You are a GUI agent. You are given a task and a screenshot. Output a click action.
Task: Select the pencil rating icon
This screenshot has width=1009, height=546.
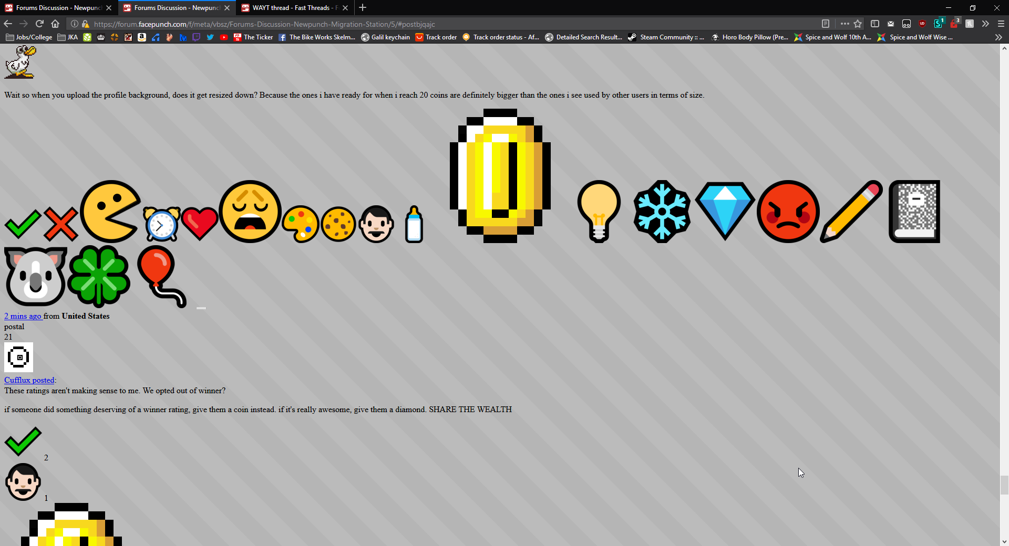point(851,212)
